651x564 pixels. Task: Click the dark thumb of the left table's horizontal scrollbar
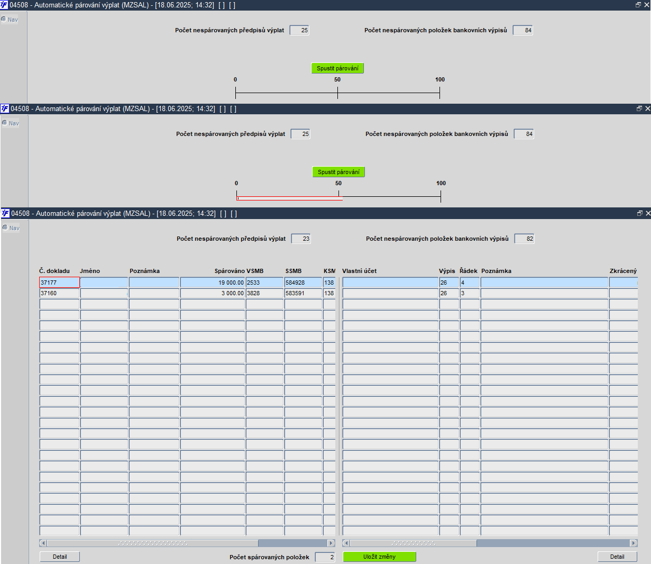coord(293,543)
